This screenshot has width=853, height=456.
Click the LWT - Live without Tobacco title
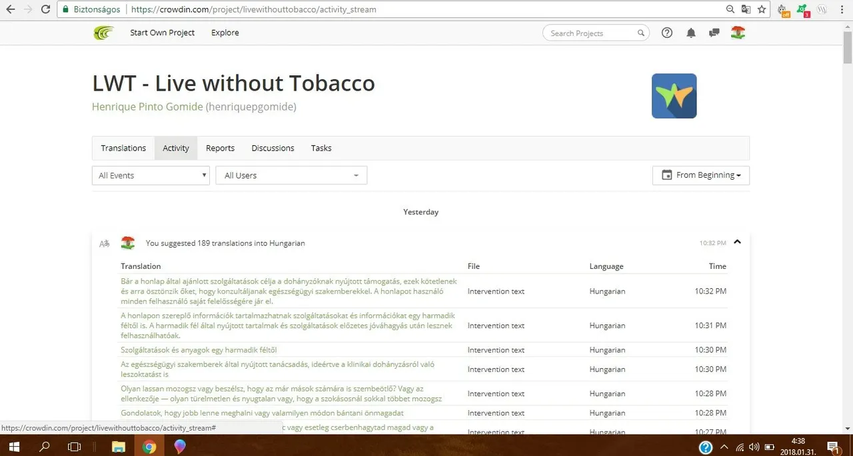[233, 84]
